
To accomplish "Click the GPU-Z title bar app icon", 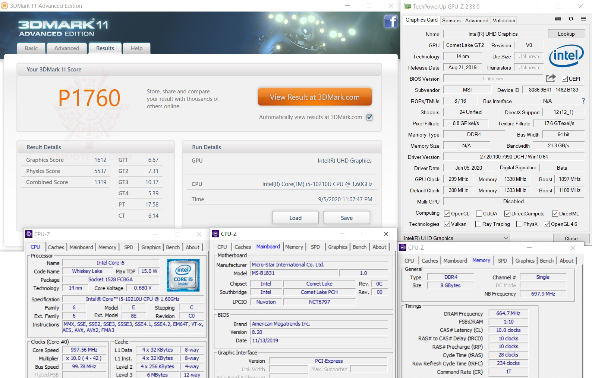I will pyautogui.click(x=407, y=6).
